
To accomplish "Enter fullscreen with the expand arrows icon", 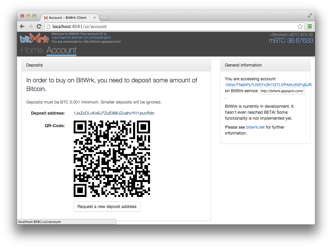I will point(310,16).
